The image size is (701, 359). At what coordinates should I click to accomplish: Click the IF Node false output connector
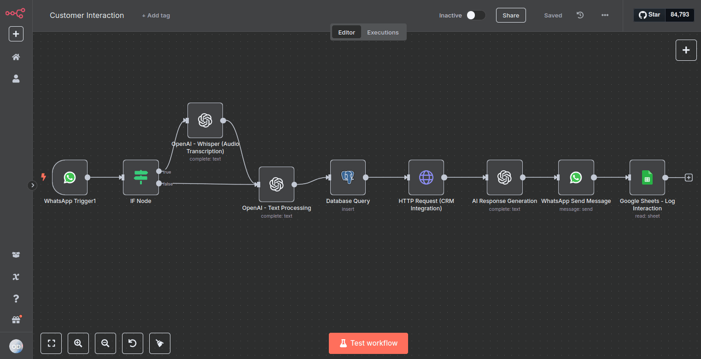coord(159,184)
